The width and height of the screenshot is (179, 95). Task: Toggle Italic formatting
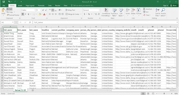click(x=26, y=14)
